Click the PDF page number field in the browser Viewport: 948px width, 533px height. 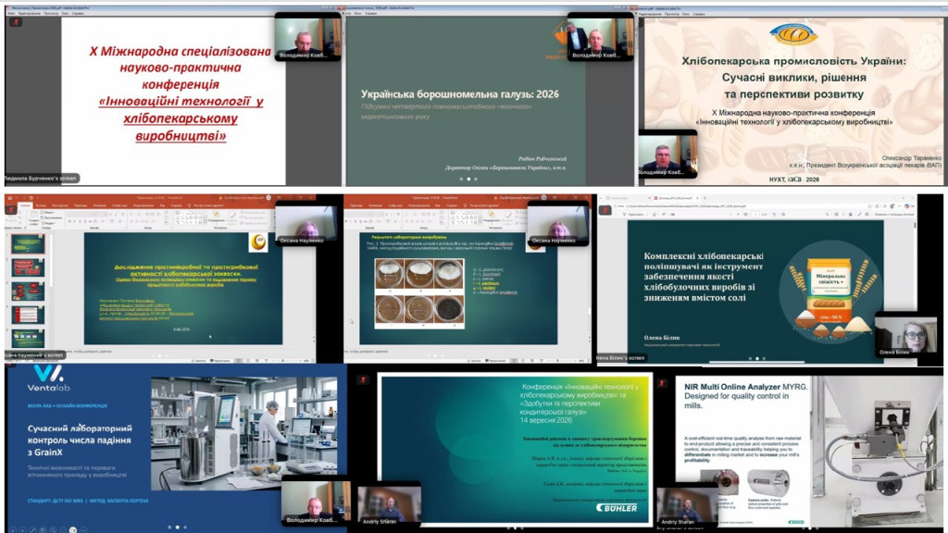(755, 215)
